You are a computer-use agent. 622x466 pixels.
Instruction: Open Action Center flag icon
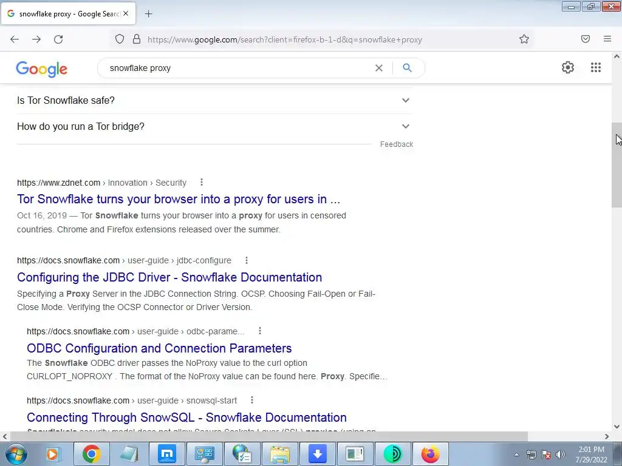tap(546, 454)
